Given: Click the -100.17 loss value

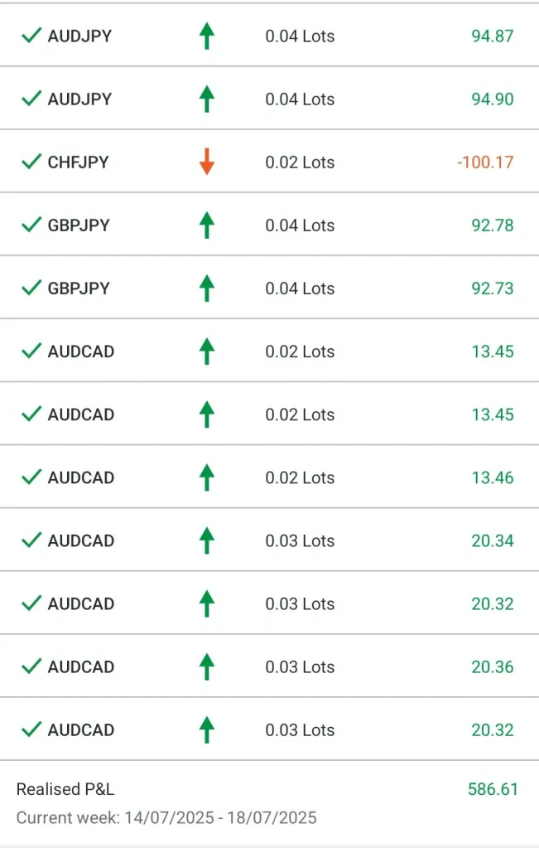Looking at the screenshot, I should coord(485,162).
